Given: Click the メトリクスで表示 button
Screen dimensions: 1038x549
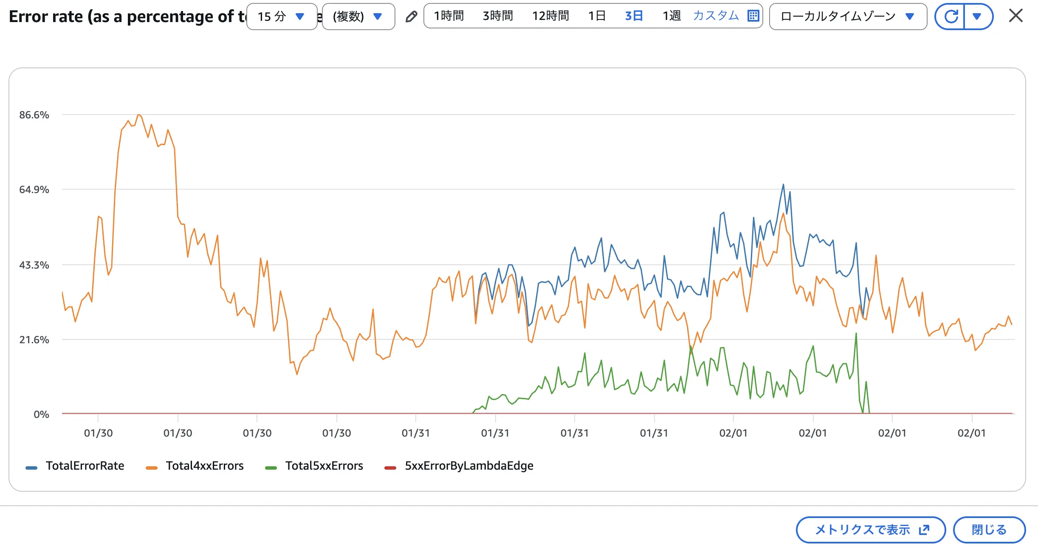Looking at the screenshot, I should click(870, 529).
